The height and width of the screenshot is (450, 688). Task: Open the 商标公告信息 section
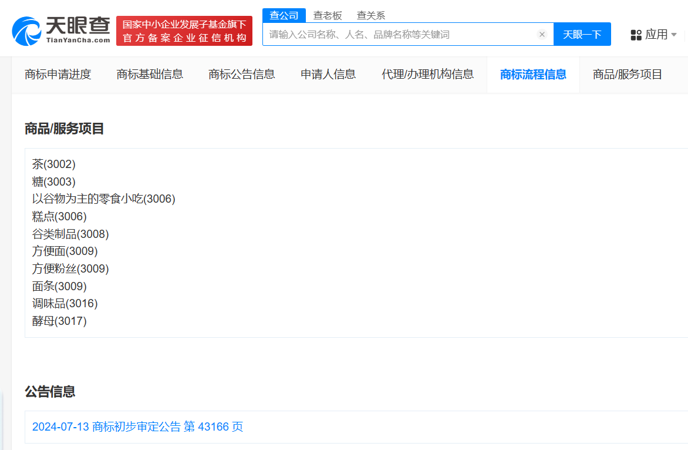[242, 75]
